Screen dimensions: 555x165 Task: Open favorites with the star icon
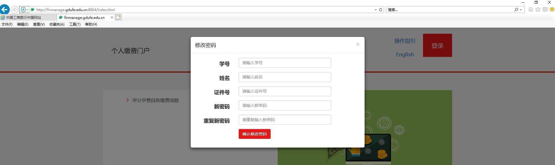[x=538, y=10]
